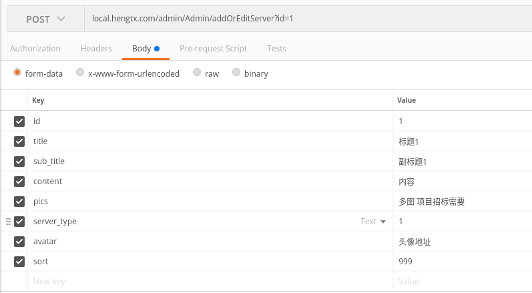Switch to the Authorization tab
The width and height of the screenshot is (532, 293).
tap(35, 49)
